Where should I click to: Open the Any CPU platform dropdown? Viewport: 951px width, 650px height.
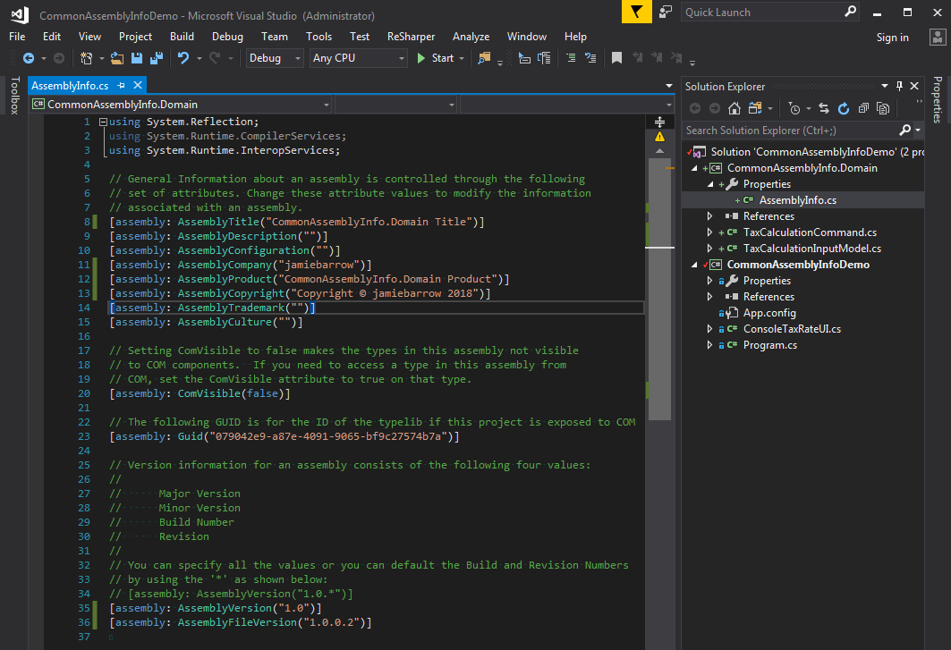coord(358,58)
